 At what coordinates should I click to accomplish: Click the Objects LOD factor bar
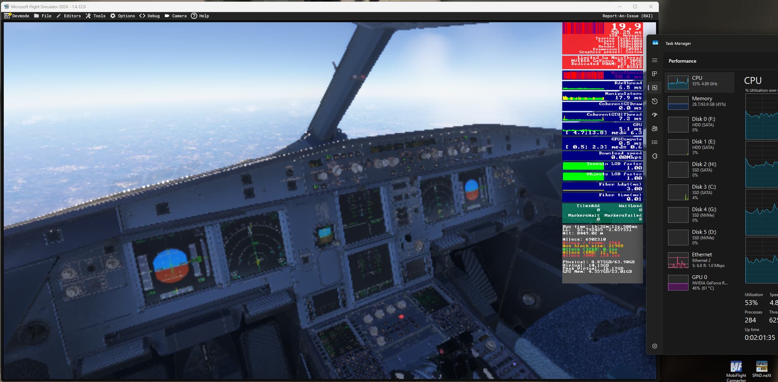603,176
